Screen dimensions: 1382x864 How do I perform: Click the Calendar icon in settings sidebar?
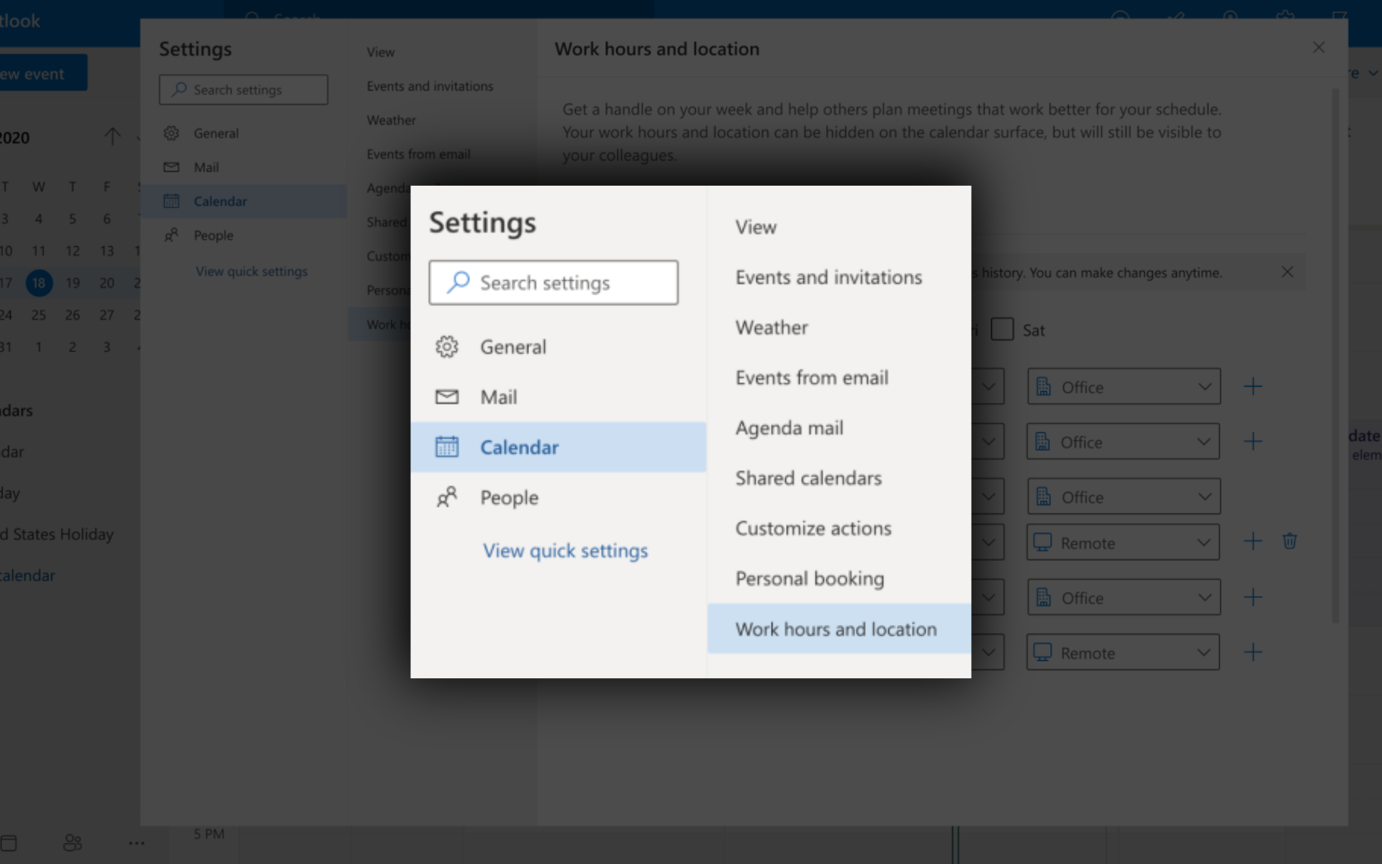446,447
